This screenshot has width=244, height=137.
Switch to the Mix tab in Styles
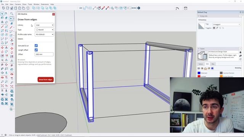click(213, 64)
